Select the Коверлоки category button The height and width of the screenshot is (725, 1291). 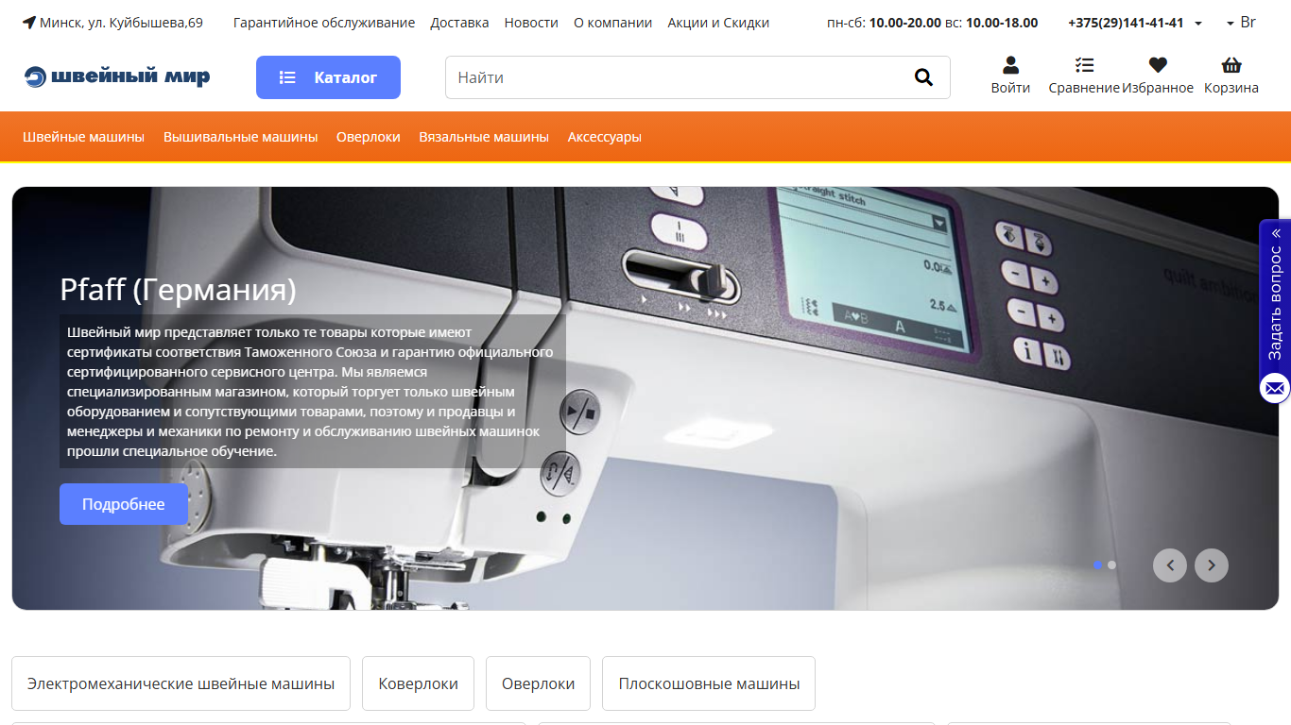418,683
